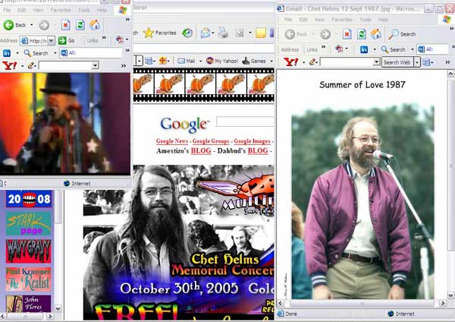The height and width of the screenshot is (322, 455).
Task: Click scroll right arrow in Gmail window
Action: click(443, 304)
